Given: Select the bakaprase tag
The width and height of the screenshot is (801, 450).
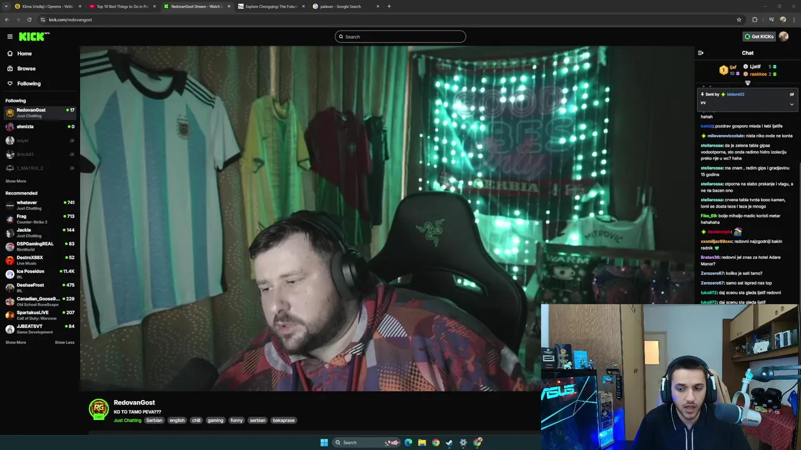Looking at the screenshot, I should (283, 421).
